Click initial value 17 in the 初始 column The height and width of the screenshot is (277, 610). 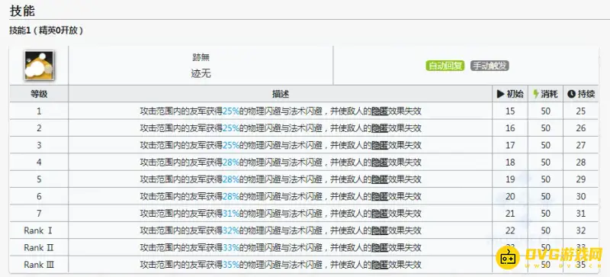[x=510, y=145]
